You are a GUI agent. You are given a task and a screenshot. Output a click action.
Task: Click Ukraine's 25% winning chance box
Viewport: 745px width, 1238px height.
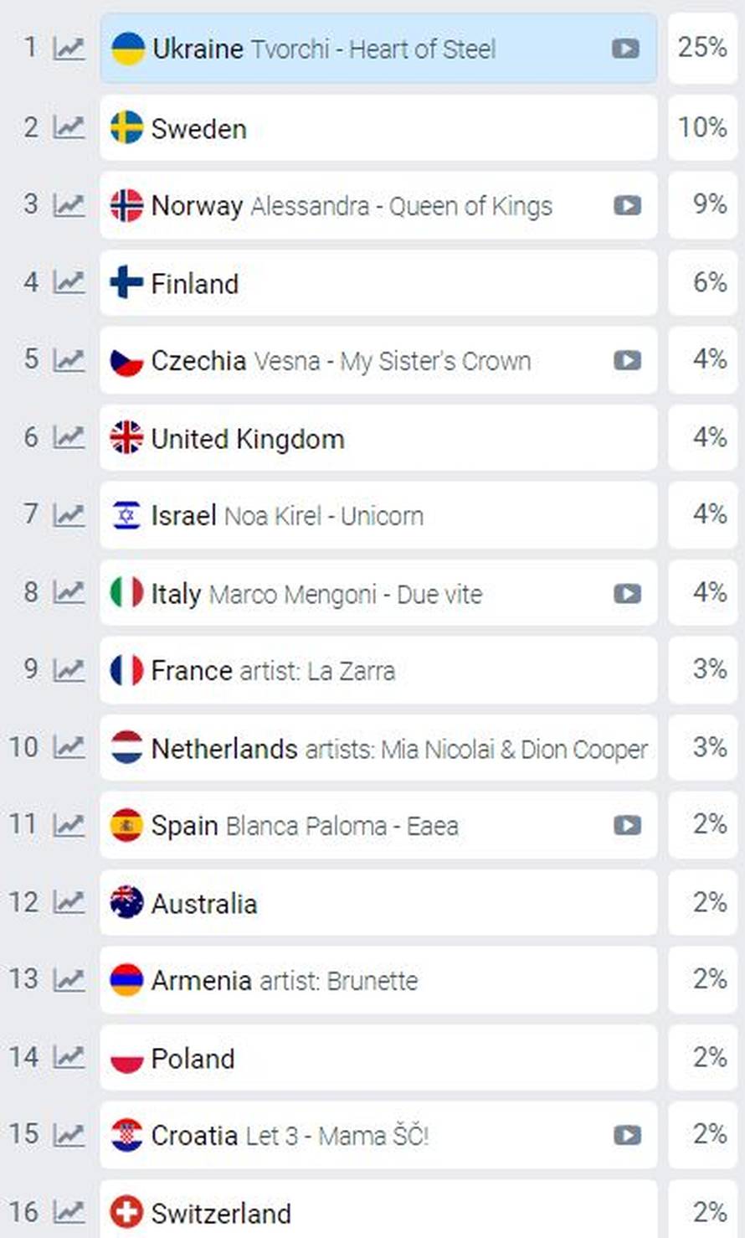coord(702,48)
